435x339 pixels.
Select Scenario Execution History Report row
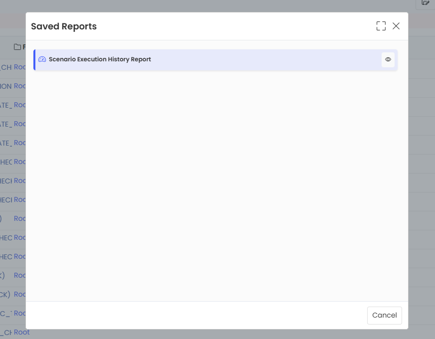coord(216,60)
